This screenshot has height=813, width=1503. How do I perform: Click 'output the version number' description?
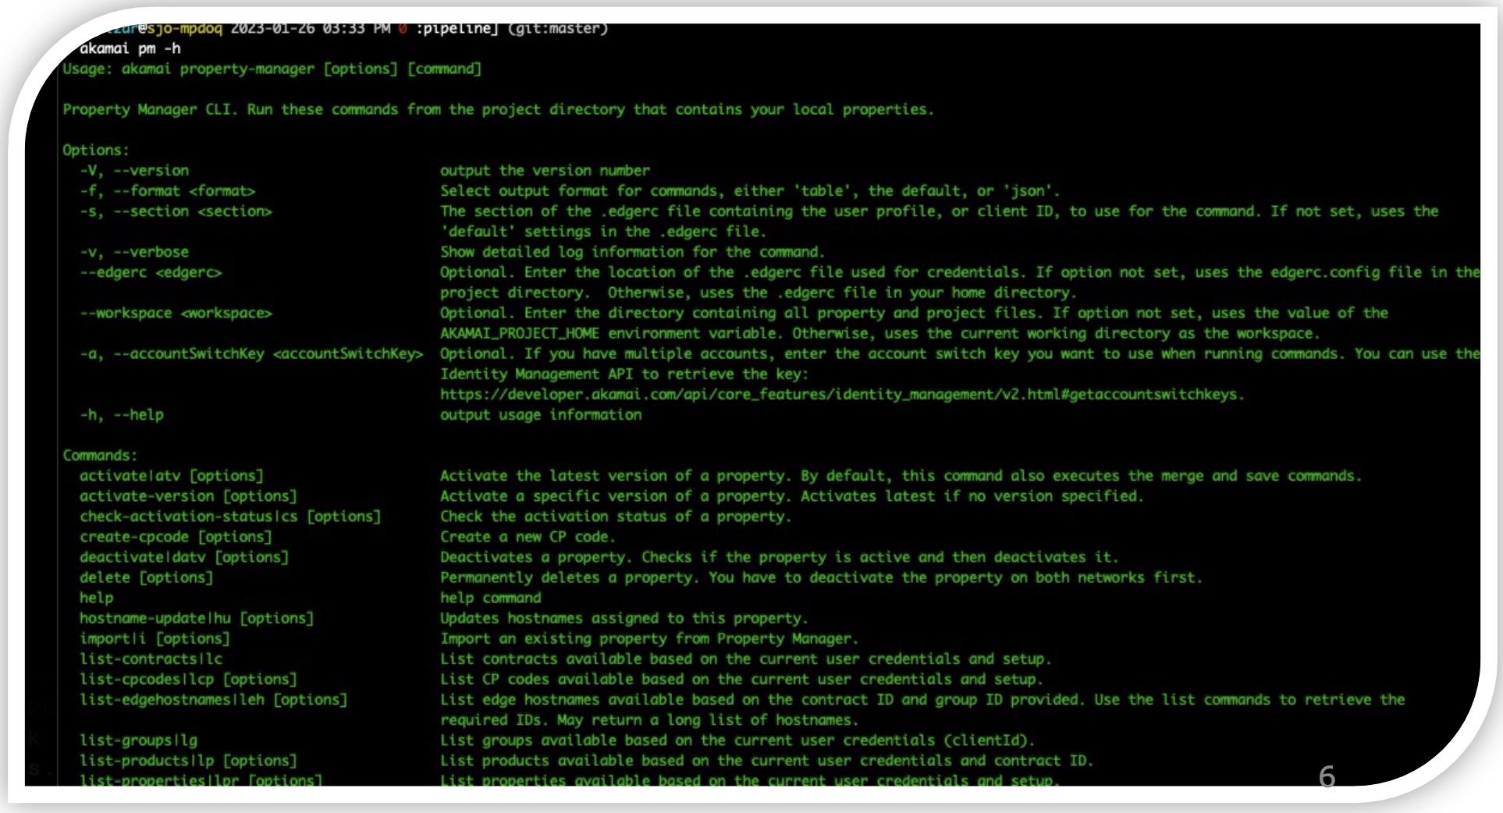pos(545,170)
